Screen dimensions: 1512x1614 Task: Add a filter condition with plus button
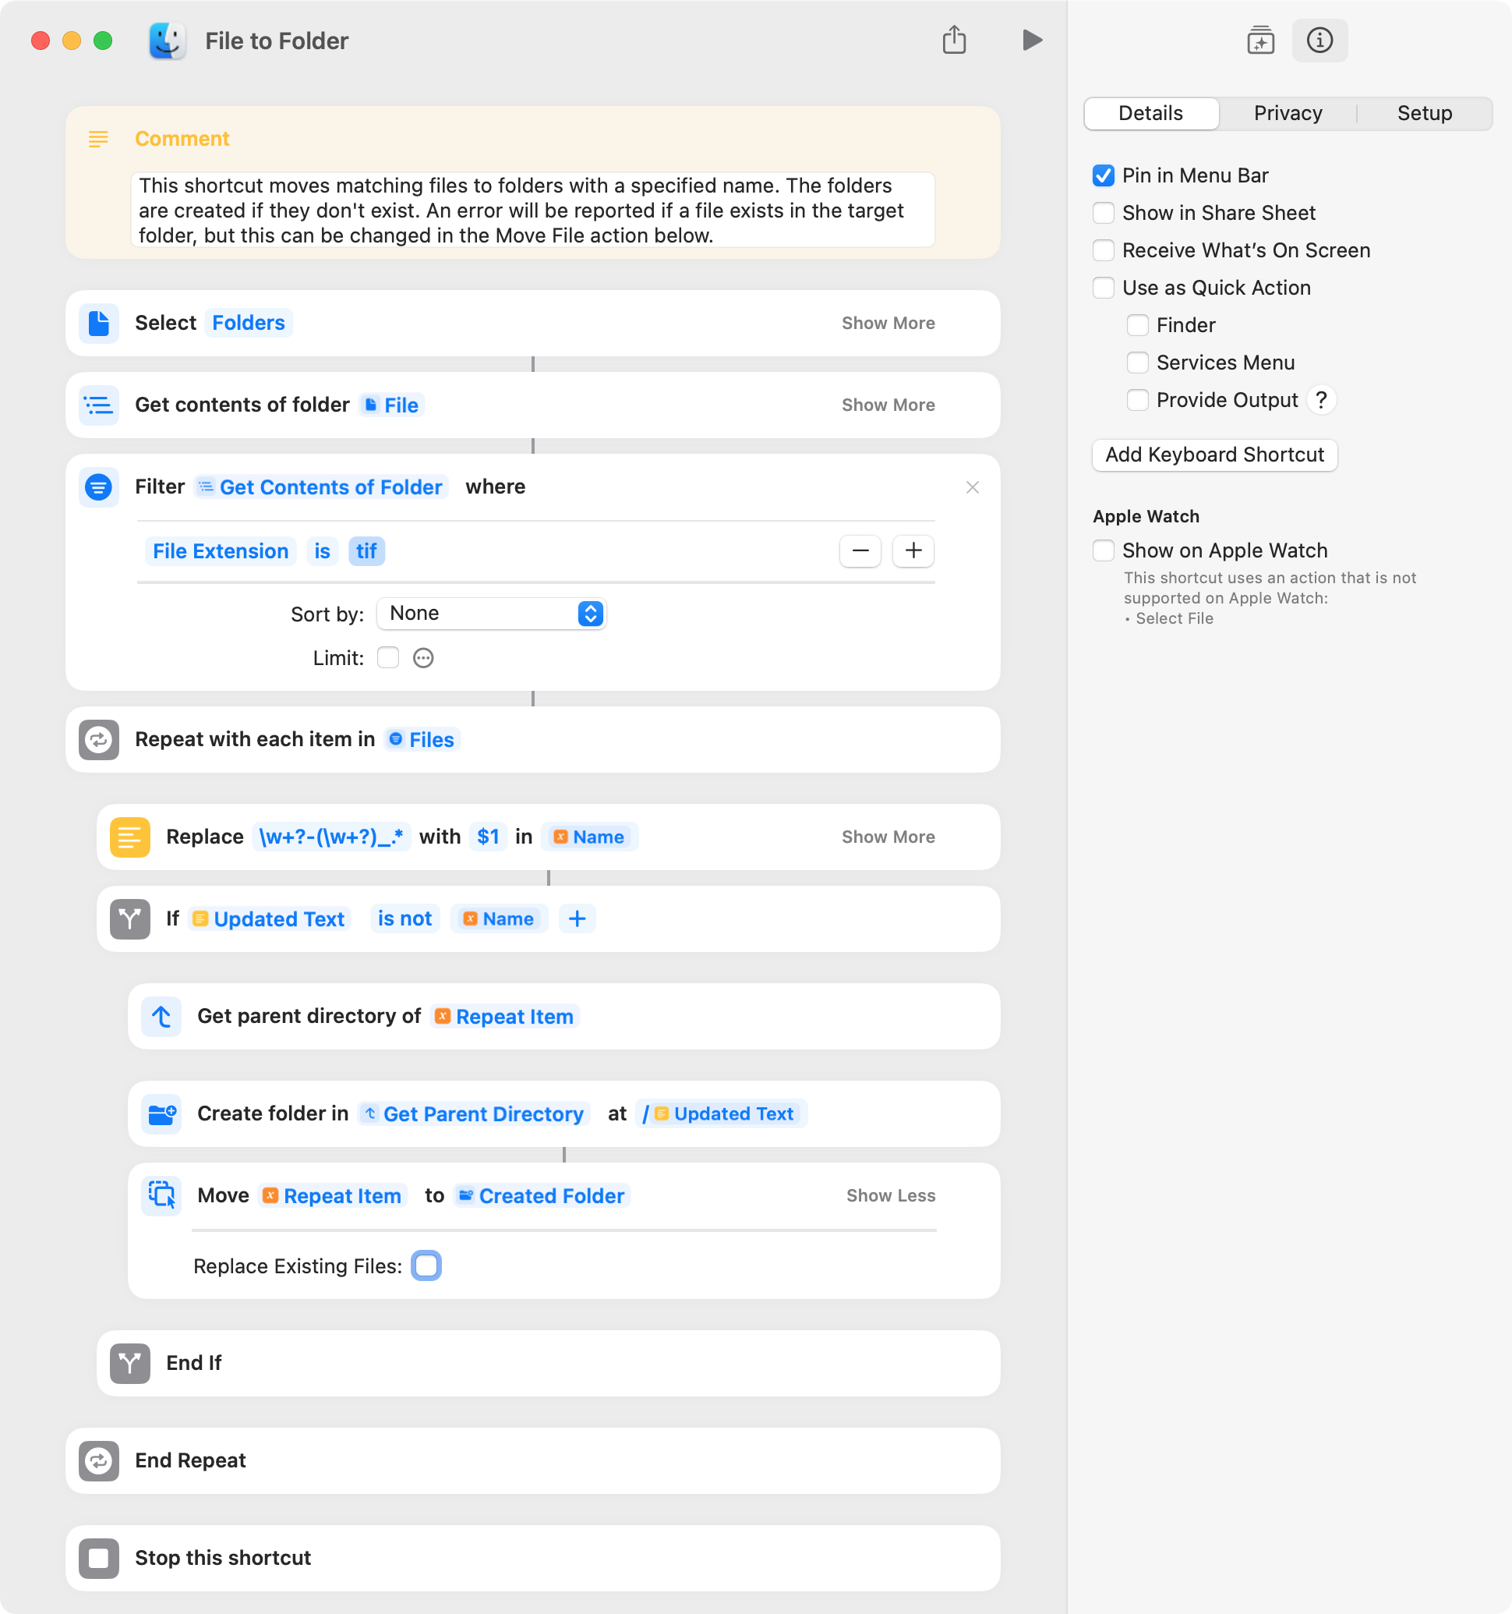point(913,551)
